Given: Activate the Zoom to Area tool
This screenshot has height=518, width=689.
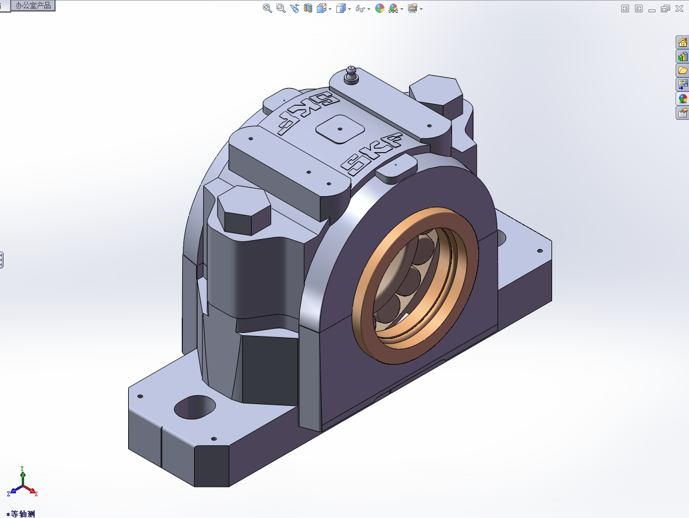Looking at the screenshot, I should point(281,8).
